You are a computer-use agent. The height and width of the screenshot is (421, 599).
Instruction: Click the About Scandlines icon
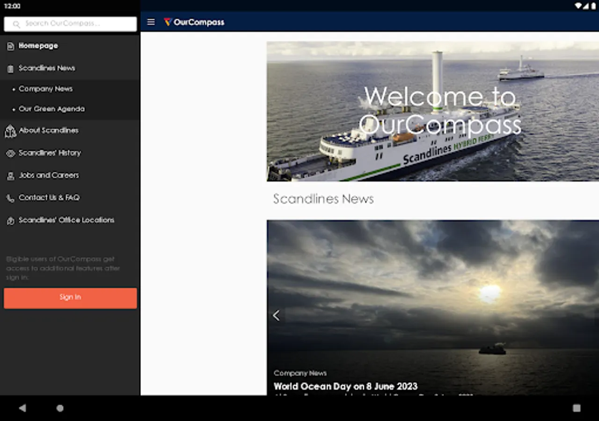10,131
